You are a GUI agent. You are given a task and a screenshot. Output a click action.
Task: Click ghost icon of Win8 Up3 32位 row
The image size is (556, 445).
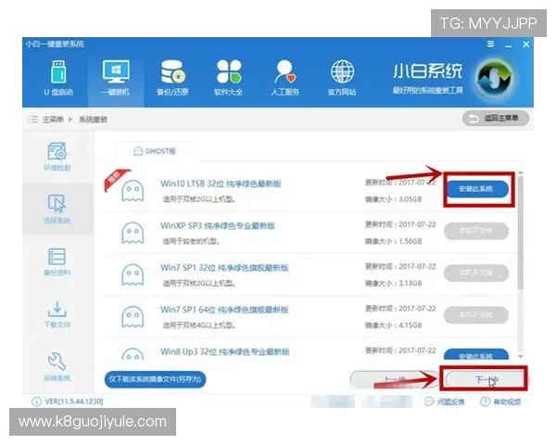click(133, 353)
